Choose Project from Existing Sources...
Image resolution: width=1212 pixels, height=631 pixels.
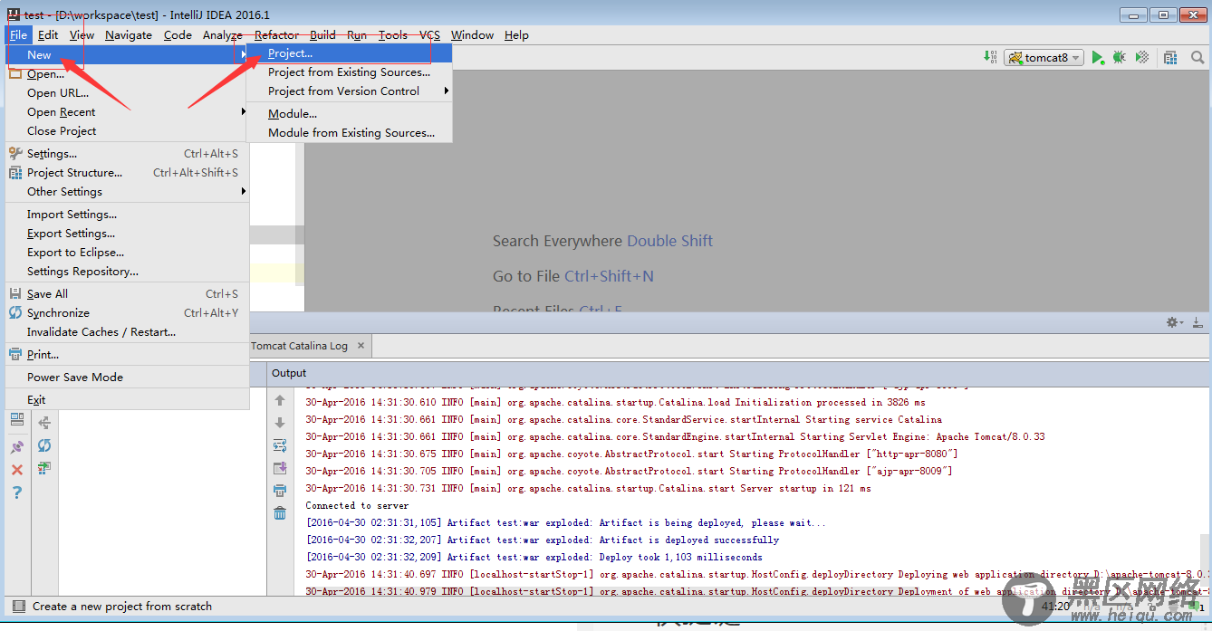click(x=349, y=72)
